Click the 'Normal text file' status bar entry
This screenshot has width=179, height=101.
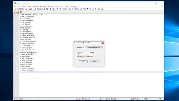click(x=18, y=99)
